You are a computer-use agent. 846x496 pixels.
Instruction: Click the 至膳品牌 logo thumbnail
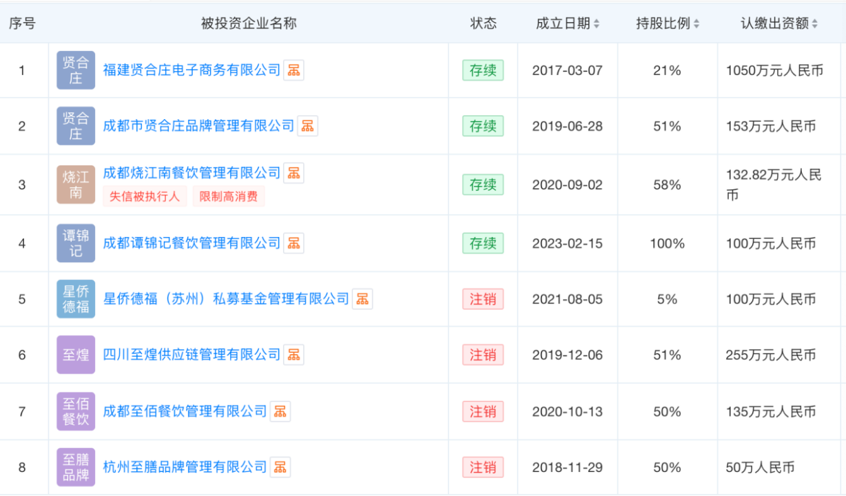(76, 467)
